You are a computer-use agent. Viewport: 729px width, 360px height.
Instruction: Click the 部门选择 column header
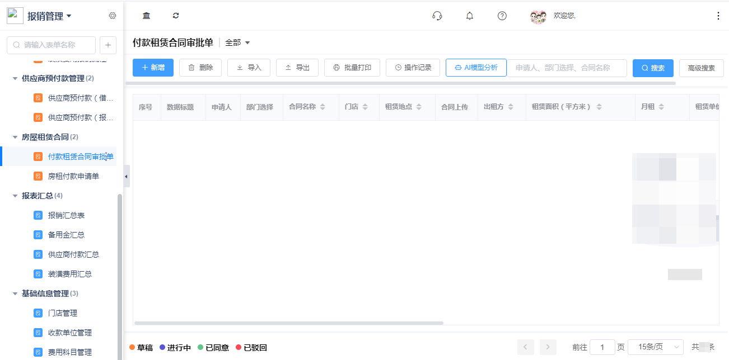(260, 107)
